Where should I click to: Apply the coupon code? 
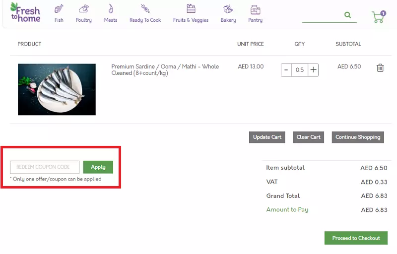pyautogui.click(x=98, y=167)
